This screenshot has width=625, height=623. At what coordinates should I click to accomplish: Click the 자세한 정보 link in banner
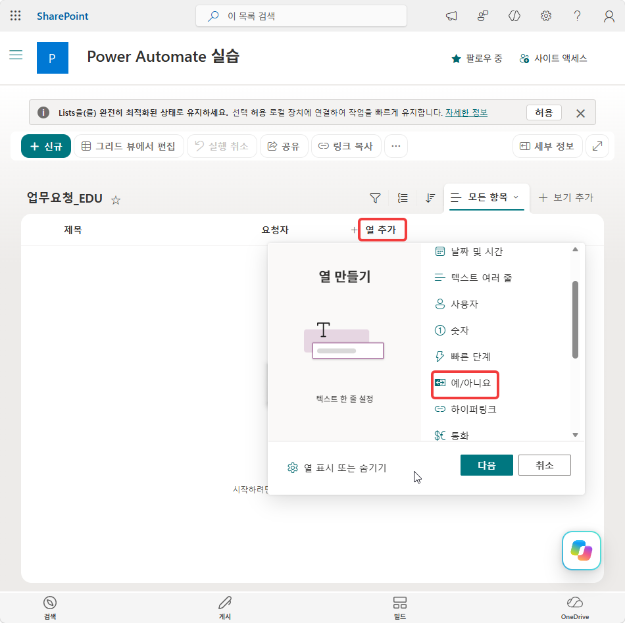coord(466,112)
